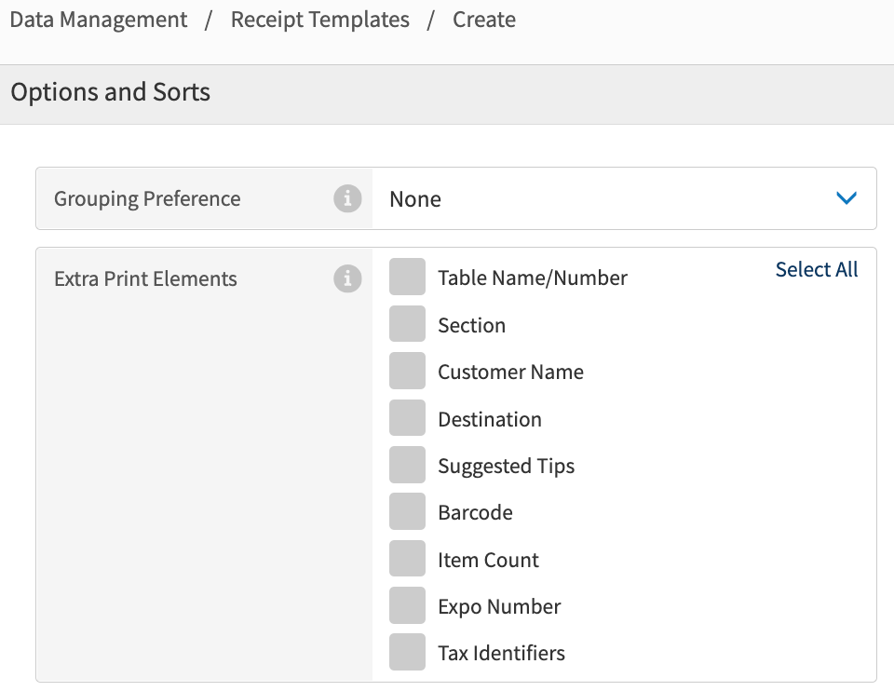894x691 pixels.
Task: Click the Select All link
Action: coord(817,269)
